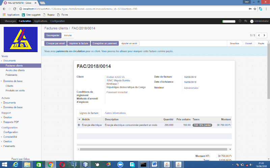Open the Applications bookmarks grid icon

point(4,15)
